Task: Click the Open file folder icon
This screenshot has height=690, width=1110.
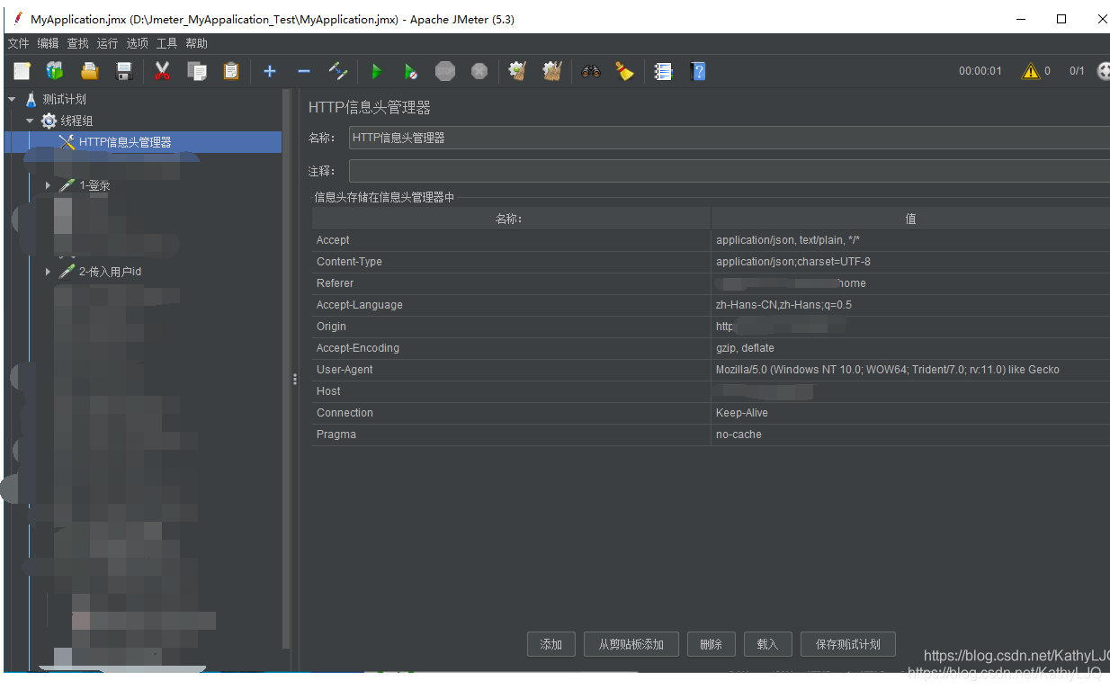Action: 90,71
